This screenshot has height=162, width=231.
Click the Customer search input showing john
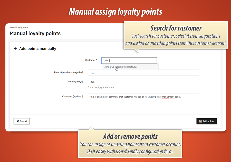129,60
